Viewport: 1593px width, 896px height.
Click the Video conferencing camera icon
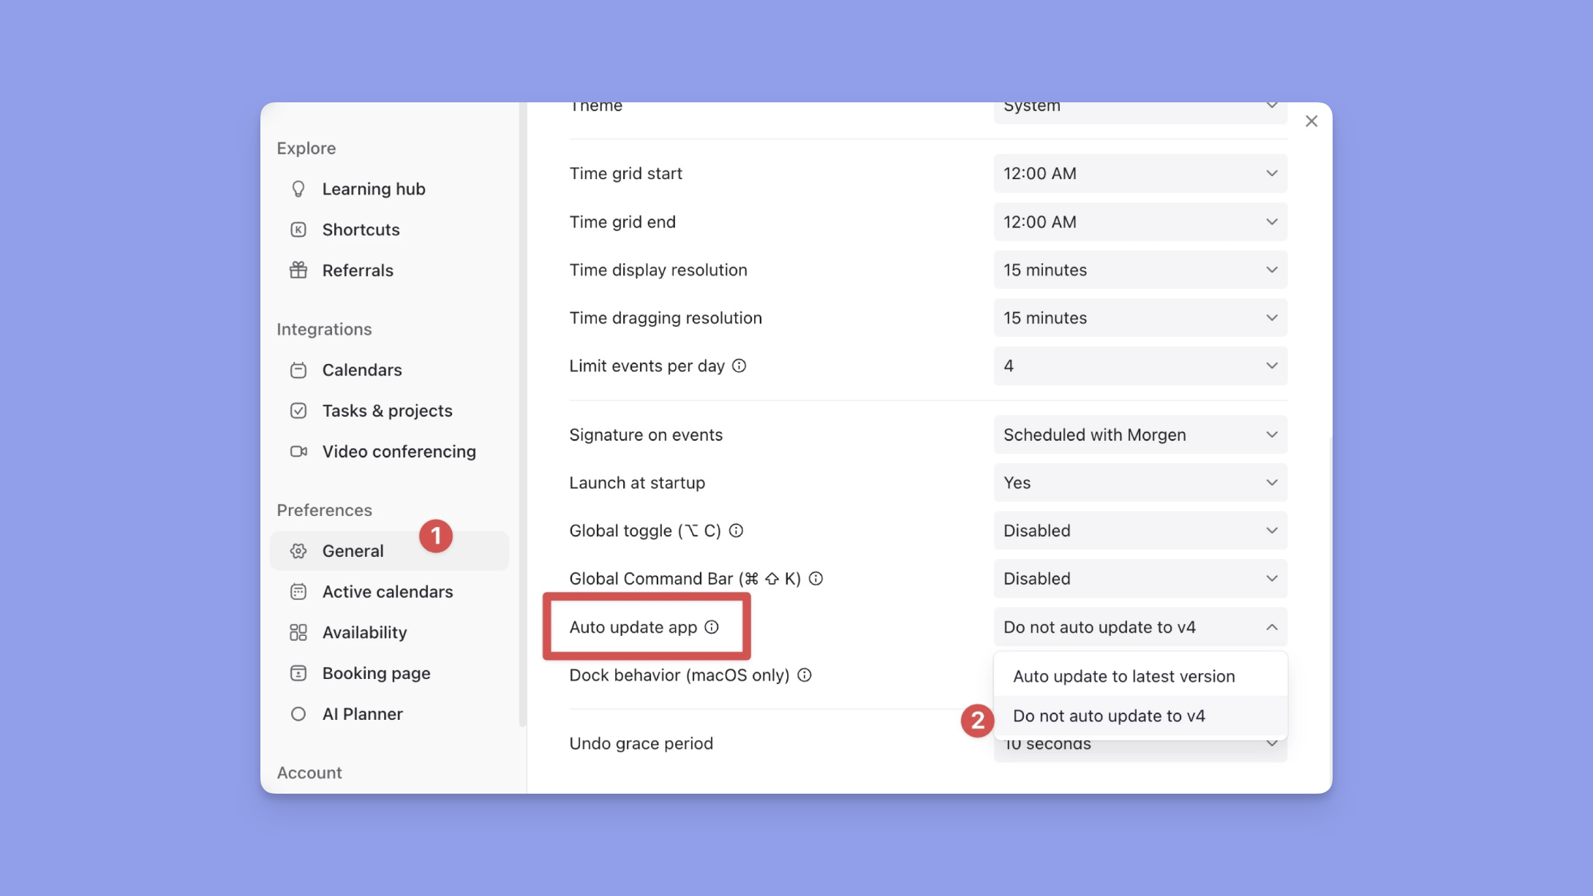pos(298,452)
